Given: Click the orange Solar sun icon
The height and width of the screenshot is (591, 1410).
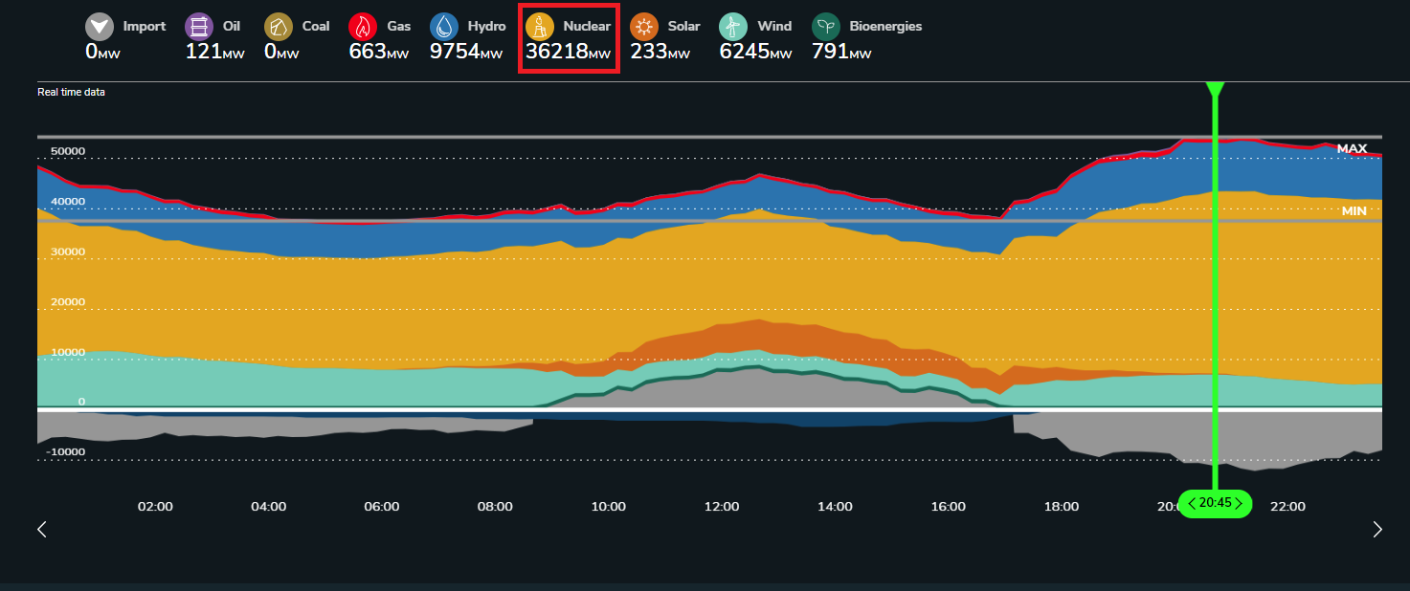Looking at the screenshot, I should (644, 27).
